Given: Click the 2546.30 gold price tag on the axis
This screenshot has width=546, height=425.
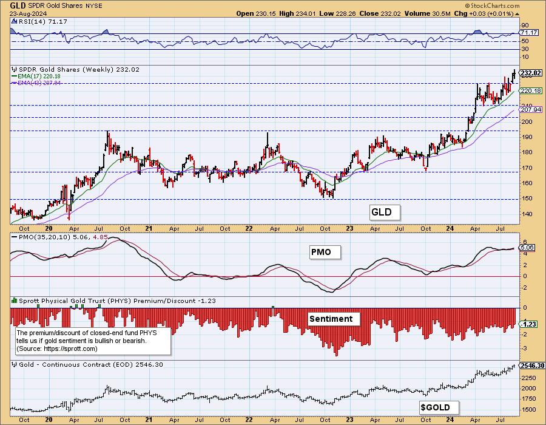Looking at the screenshot, I should pyautogui.click(x=531, y=365).
